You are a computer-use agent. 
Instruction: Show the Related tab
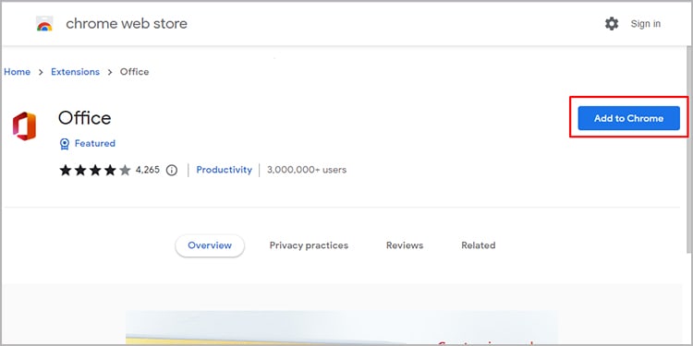tap(479, 245)
